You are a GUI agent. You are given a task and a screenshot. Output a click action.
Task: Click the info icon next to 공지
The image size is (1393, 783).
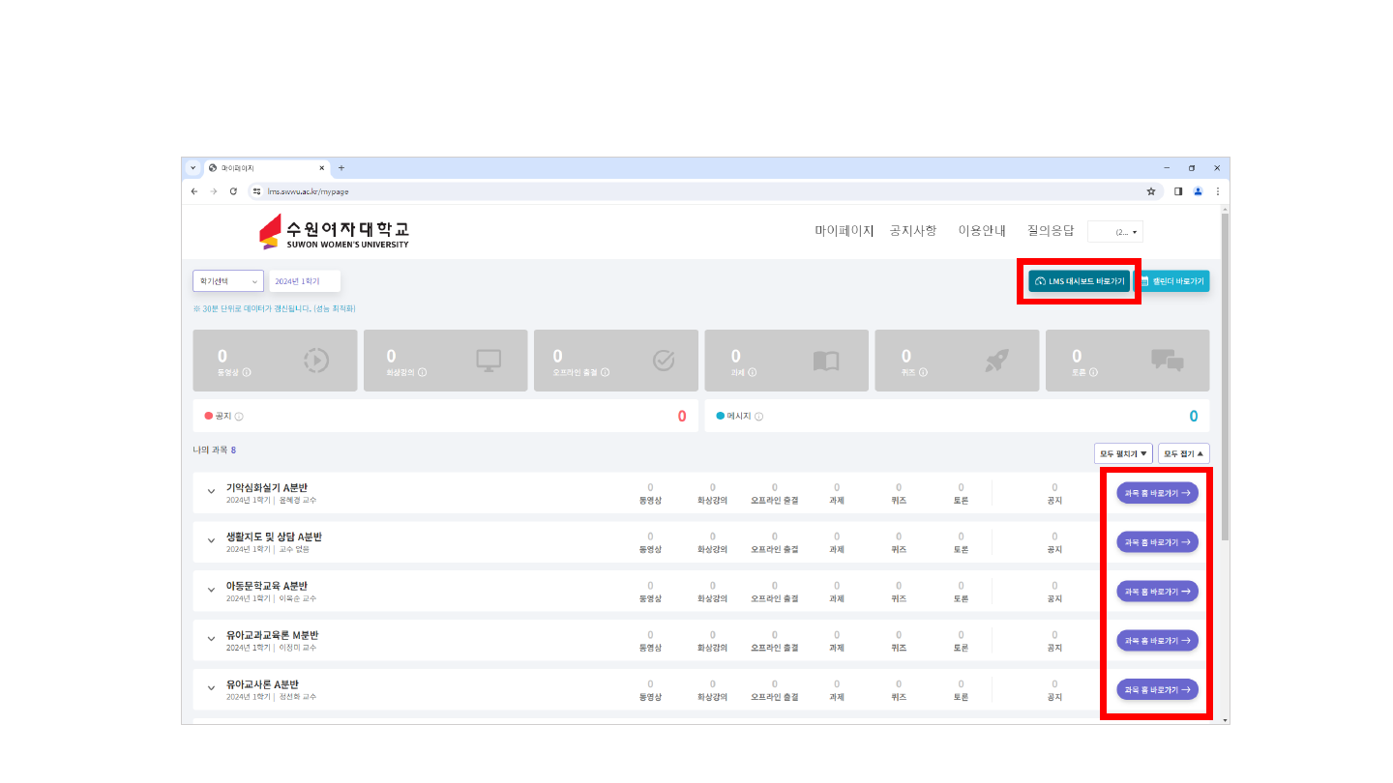(x=239, y=417)
